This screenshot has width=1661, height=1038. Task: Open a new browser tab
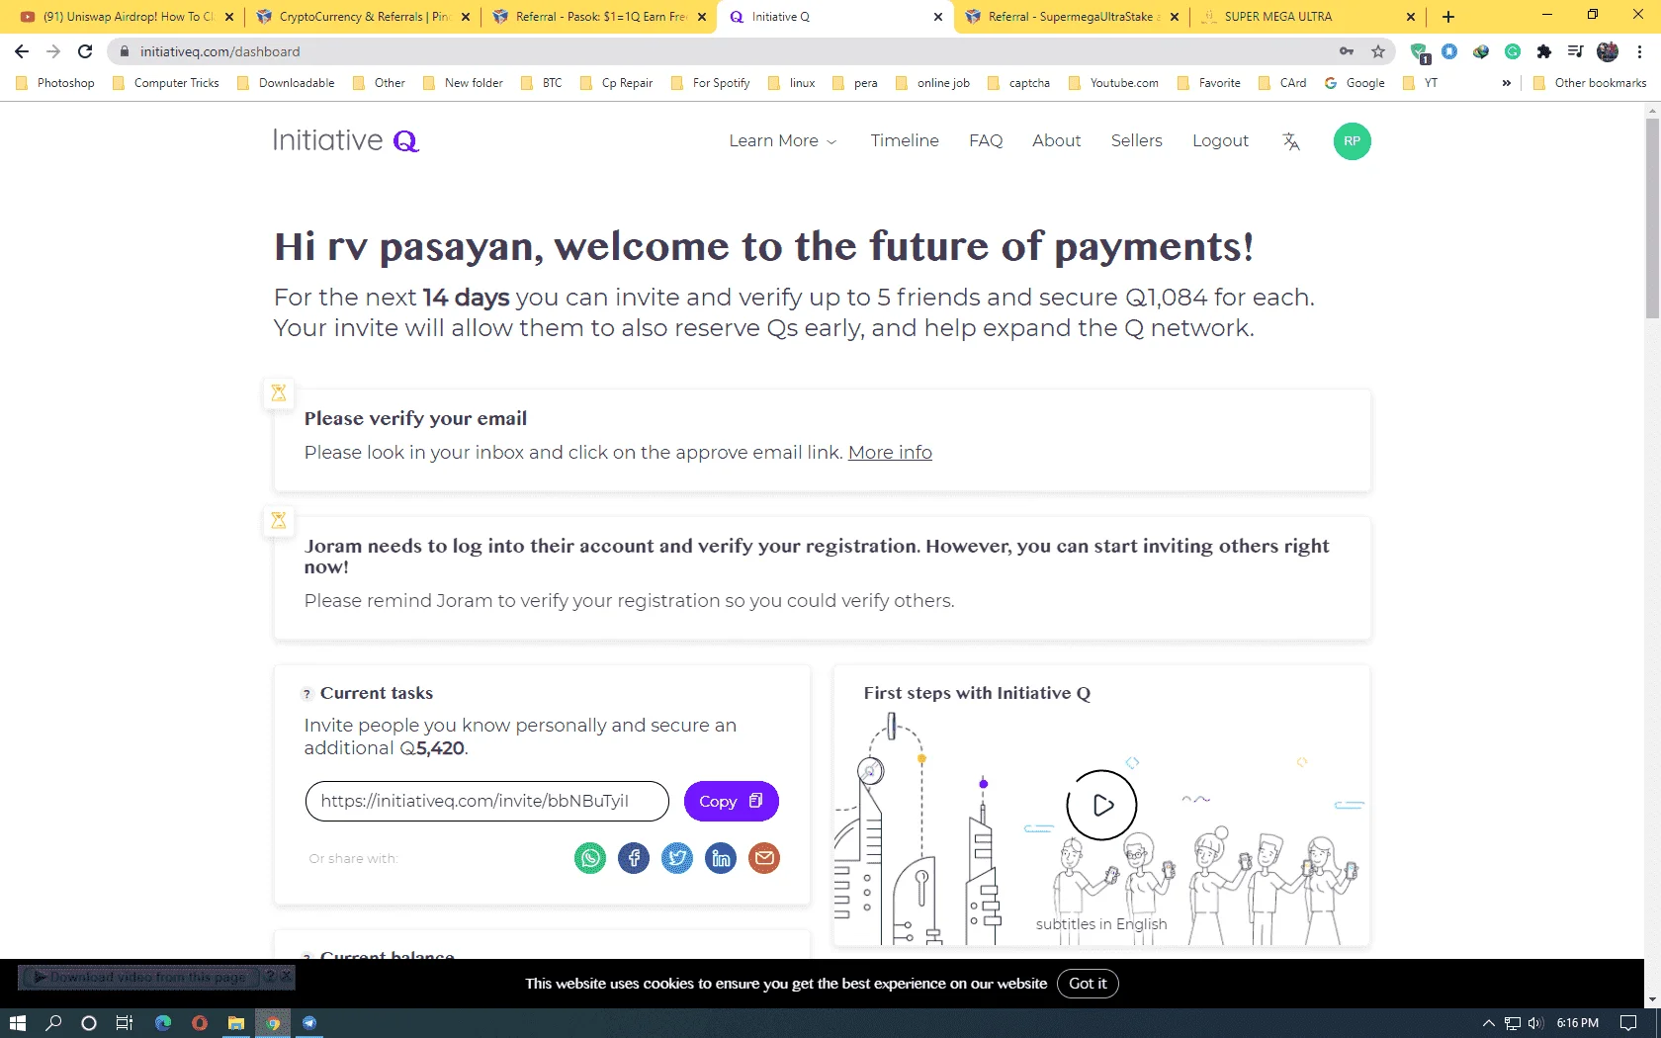(1448, 17)
